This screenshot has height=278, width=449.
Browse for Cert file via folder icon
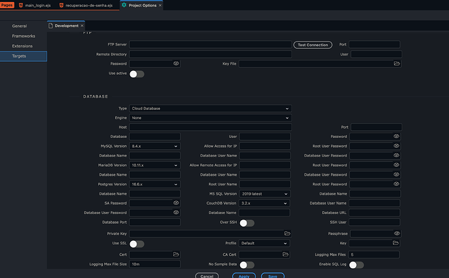[176, 254]
